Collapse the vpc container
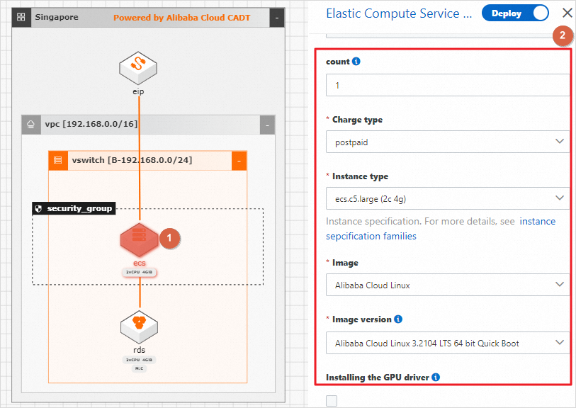Image resolution: width=576 pixels, height=408 pixels. point(266,125)
